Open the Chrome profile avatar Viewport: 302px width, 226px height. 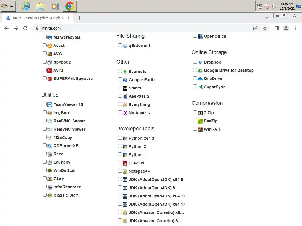pyautogui.click(x=286, y=29)
